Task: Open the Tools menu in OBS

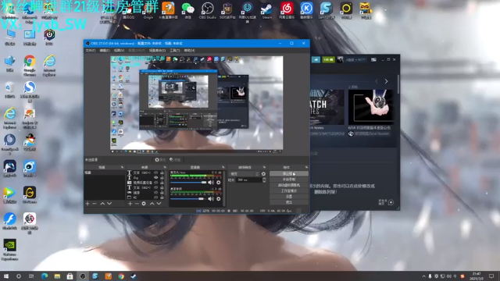Action: [174, 51]
